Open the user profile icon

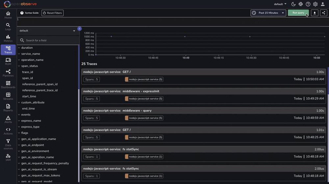pos(323,4)
